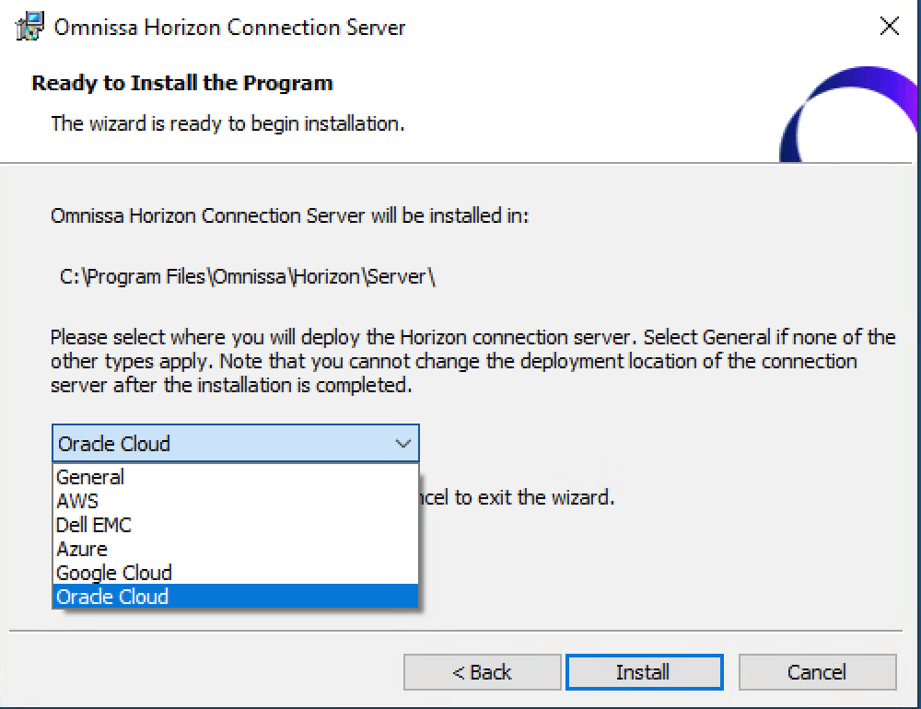Image resolution: width=921 pixels, height=709 pixels.
Task: Select Azure from the deployment list
Action: (236, 549)
